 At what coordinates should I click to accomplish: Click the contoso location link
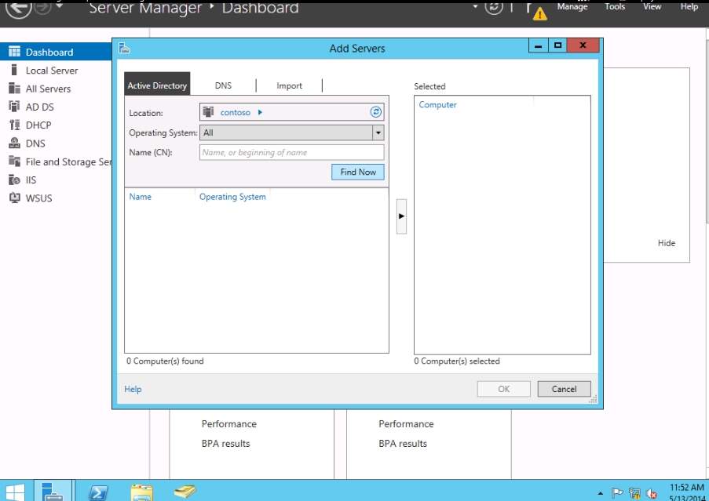235,112
